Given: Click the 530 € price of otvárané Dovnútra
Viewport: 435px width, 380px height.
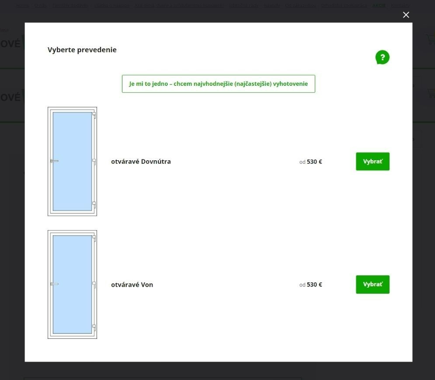Looking at the screenshot, I should 314,162.
